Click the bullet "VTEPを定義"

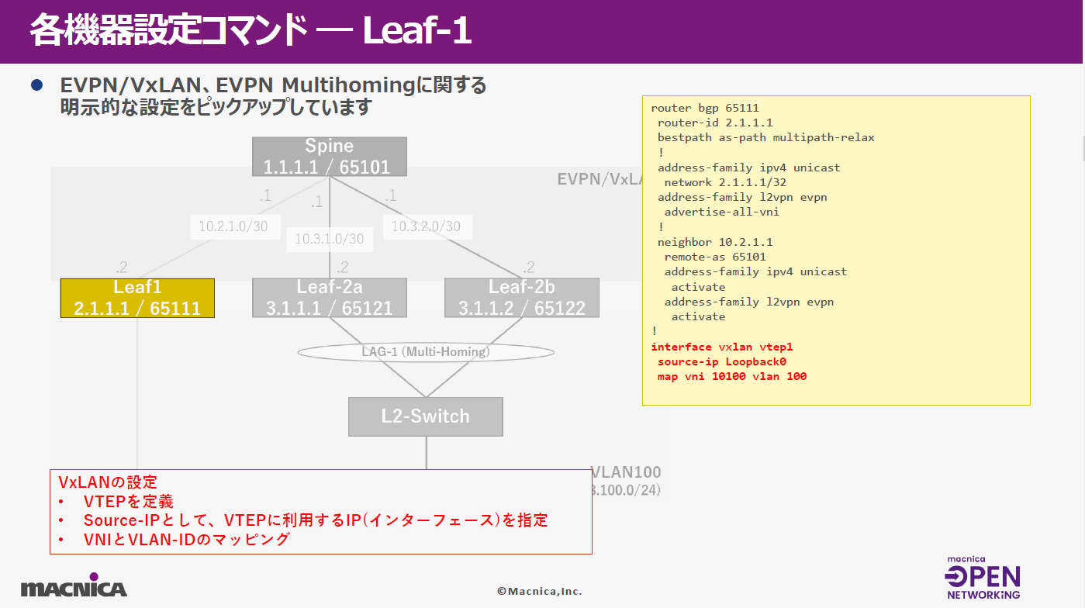[x=129, y=501]
